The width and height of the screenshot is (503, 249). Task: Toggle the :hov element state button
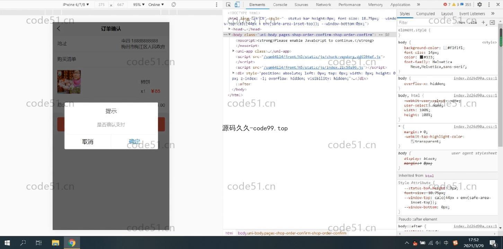point(461,22)
